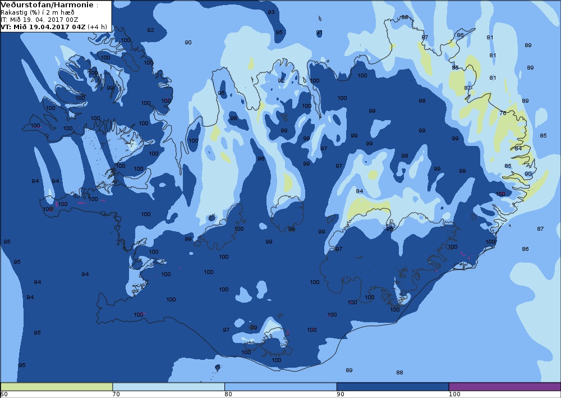Click the legend scale label 70
Viewport: 561px width, 398px height.
[x=116, y=395]
